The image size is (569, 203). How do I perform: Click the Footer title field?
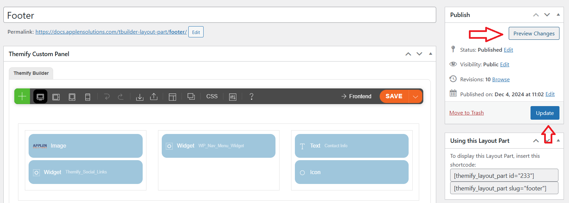220,15
